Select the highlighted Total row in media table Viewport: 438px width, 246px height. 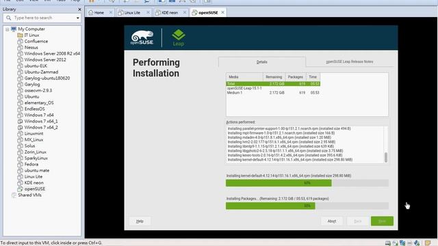click(x=273, y=83)
